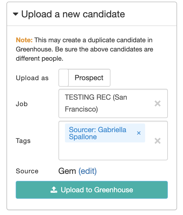Clear all tags with the gray X icon

click(158, 141)
